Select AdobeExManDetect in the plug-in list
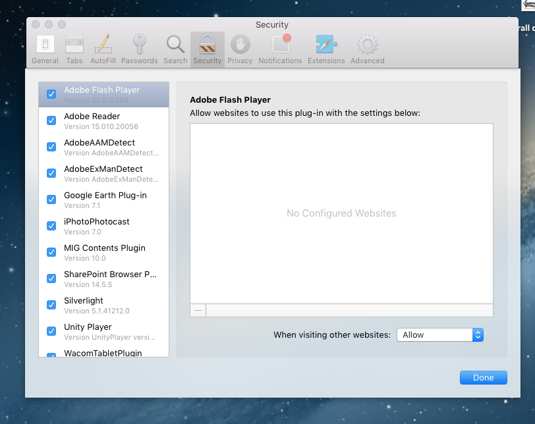The width and height of the screenshot is (535, 424). (x=103, y=174)
